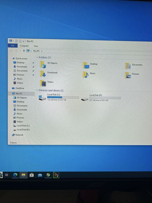Click the "931 GB free of 931 GB" text
This screenshot has width=152, height=203.
point(99,100)
